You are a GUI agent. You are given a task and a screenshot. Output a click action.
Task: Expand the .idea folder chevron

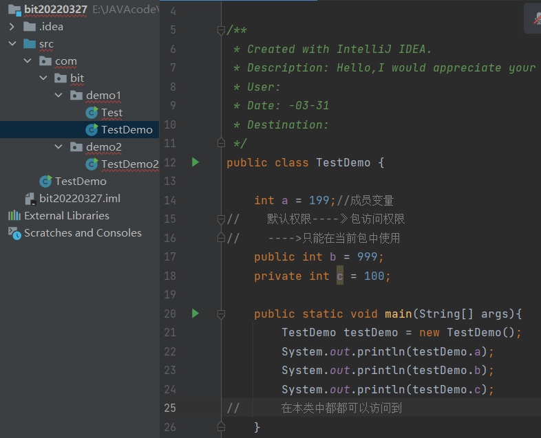coord(12,27)
